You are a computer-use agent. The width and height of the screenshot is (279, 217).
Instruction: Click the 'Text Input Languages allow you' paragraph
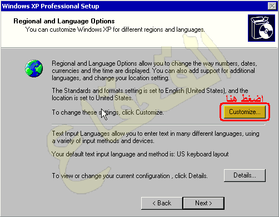156,137
